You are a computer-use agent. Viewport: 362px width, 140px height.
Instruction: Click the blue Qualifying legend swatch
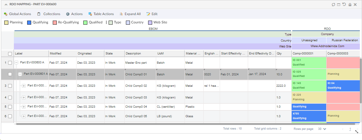[x=29, y=22]
